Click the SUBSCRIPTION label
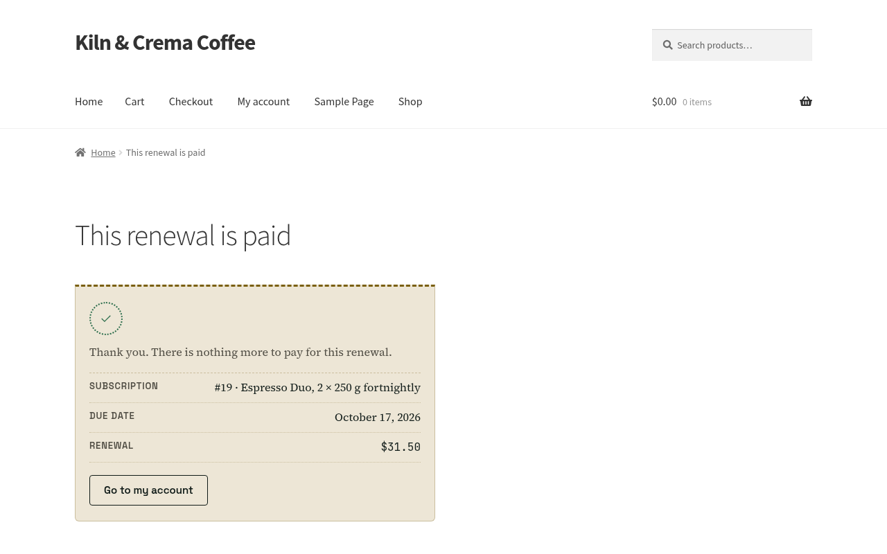Image resolution: width=887 pixels, height=554 pixels. click(123, 386)
